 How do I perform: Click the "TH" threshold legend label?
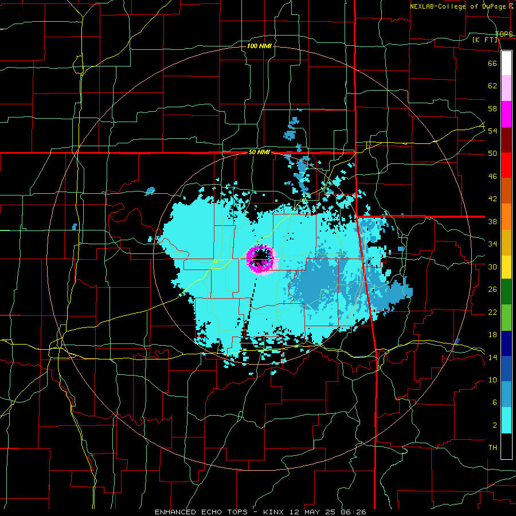pos(492,448)
